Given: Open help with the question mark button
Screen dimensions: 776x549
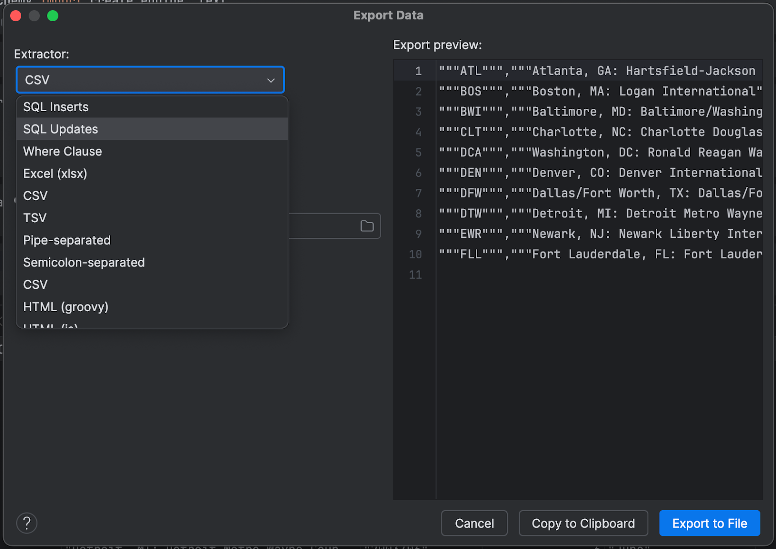Looking at the screenshot, I should point(27,523).
